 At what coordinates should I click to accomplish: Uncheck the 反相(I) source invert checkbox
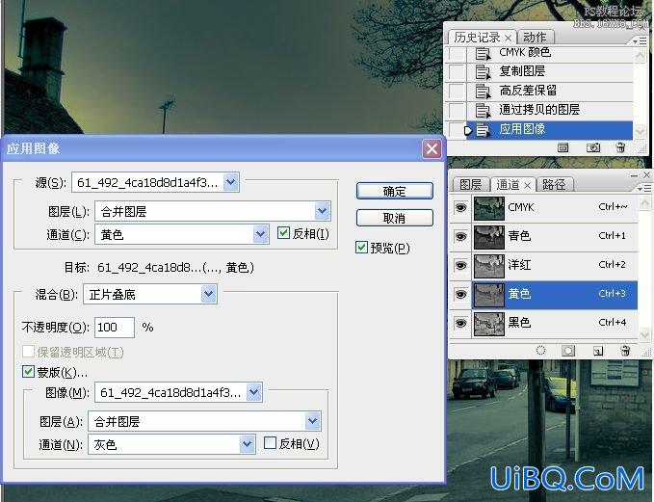click(283, 233)
